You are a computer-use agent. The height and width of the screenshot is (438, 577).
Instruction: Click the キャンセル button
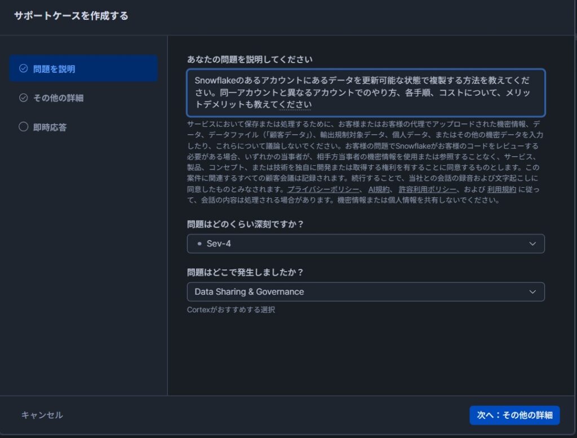point(42,415)
